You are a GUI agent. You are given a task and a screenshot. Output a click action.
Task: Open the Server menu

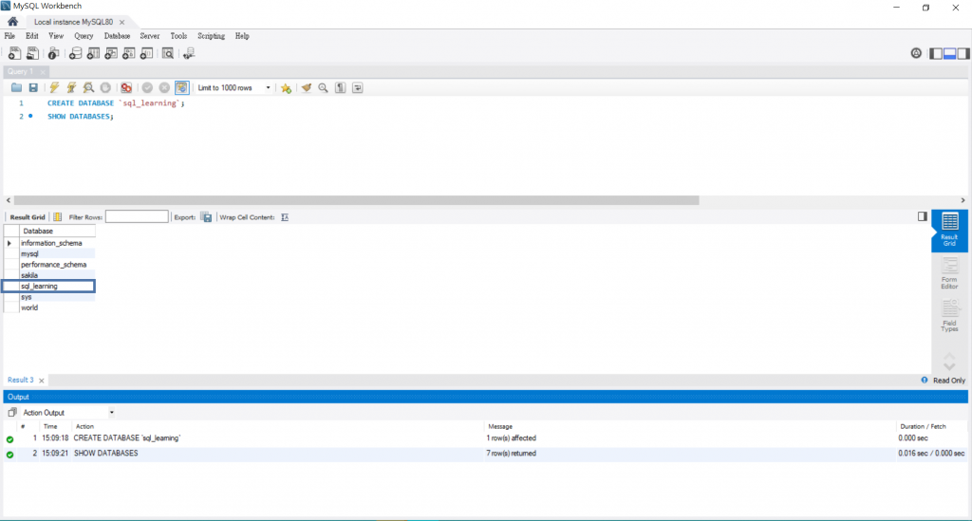[149, 36]
